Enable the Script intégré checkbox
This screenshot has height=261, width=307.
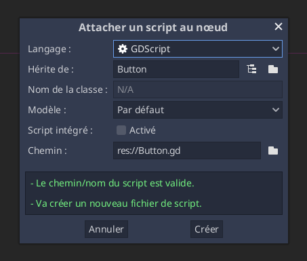(121, 130)
